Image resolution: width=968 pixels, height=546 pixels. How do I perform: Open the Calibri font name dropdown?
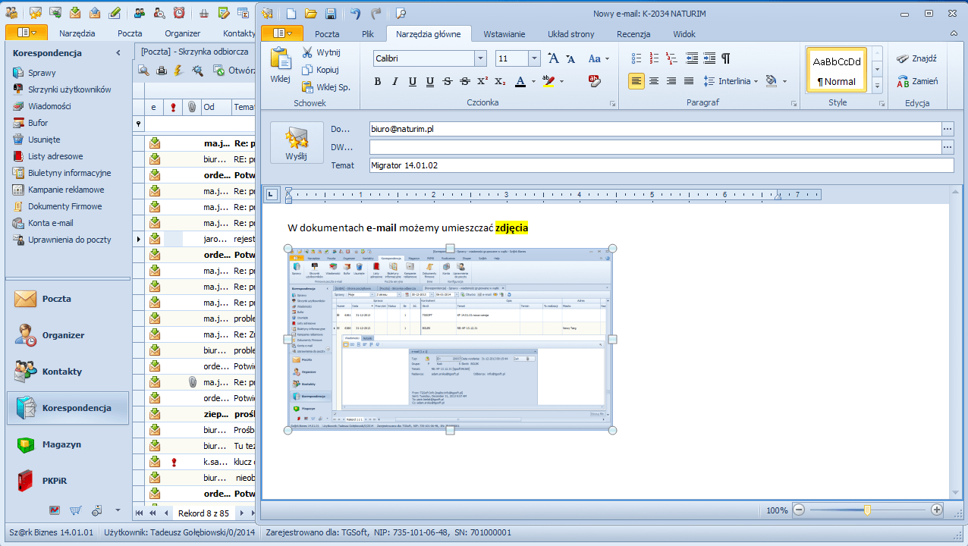pyautogui.click(x=480, y=58)
